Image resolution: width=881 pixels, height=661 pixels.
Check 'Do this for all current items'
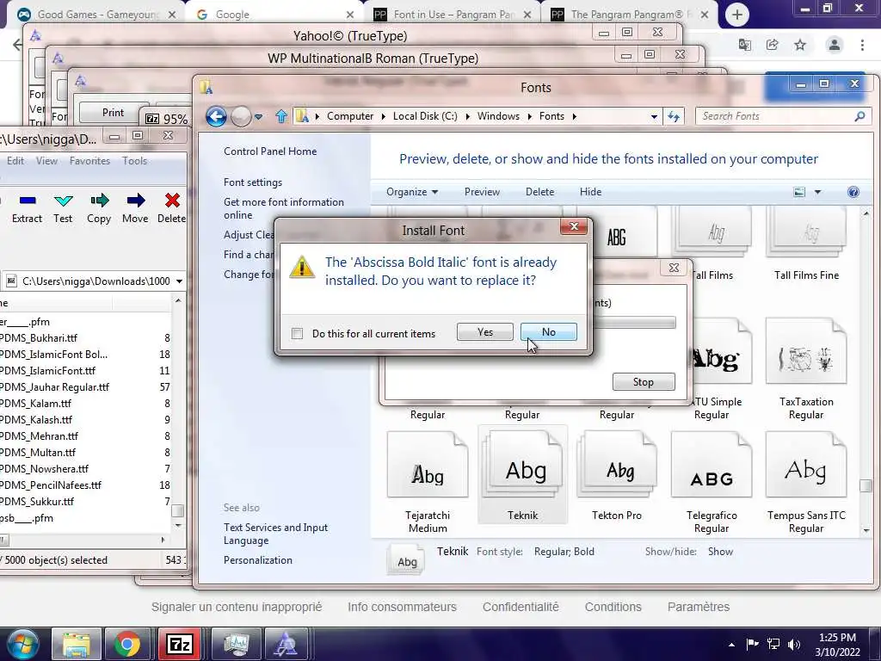[x=297, y=333]
